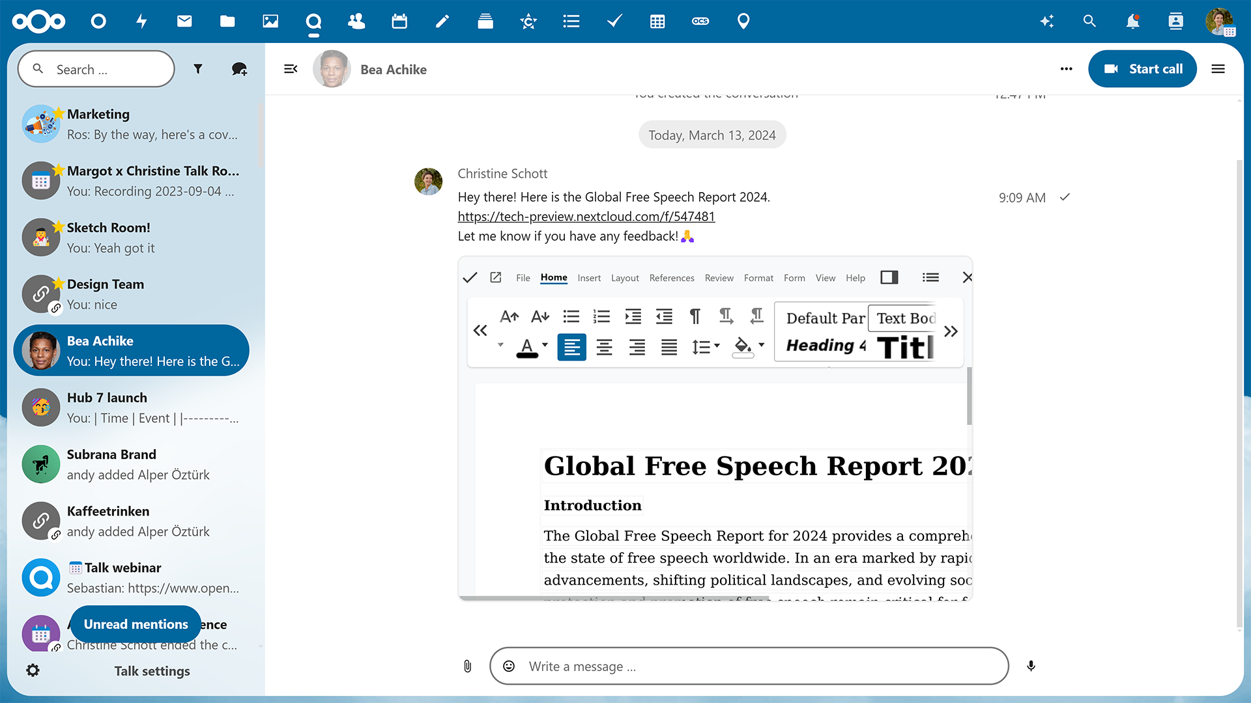Open the tech-preview.nextcloud.com file link
The image size is (1251, 703).
tap(586, 216)
